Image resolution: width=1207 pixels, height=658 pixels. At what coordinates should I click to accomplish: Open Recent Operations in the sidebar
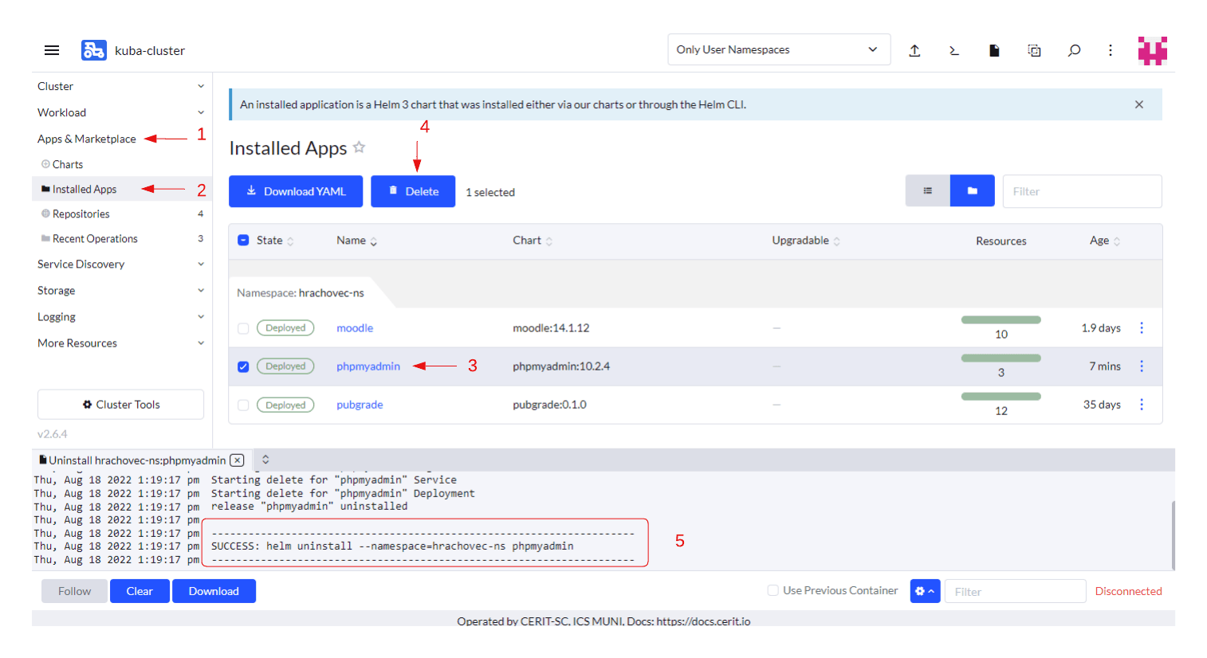[95, 239]
